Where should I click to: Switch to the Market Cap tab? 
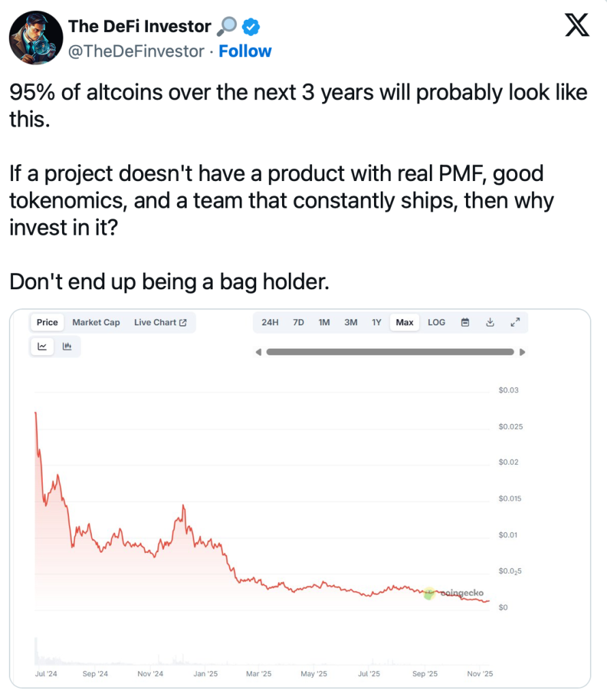pyautogui.click(x=96, y=323)
